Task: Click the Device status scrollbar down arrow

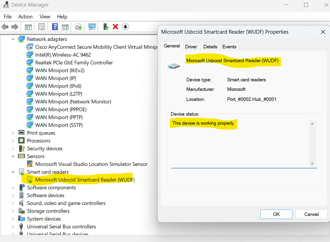Action: (x=312, y=163)
